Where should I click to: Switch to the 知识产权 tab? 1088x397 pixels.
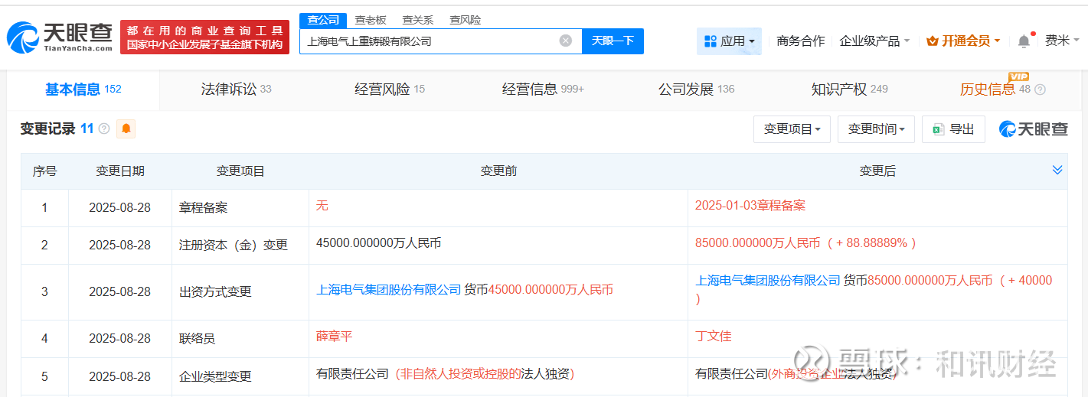tap(849, 89)
